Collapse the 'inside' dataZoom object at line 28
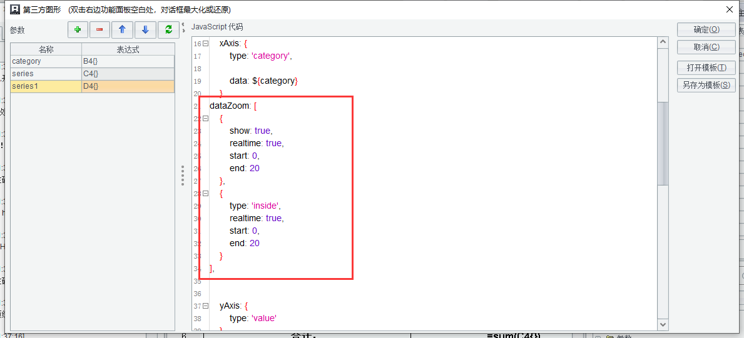 pyautogui.click(x=205, y=194)
